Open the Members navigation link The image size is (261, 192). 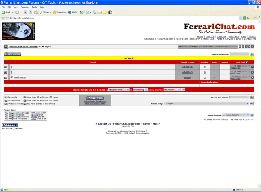click(234, 36)
